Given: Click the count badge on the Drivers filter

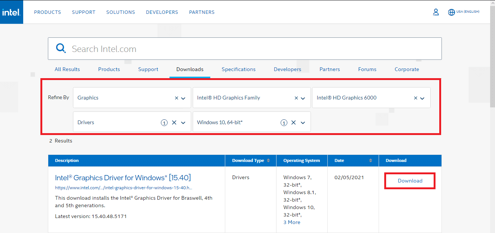Looking at the screenshot, I should click(164, 122).
